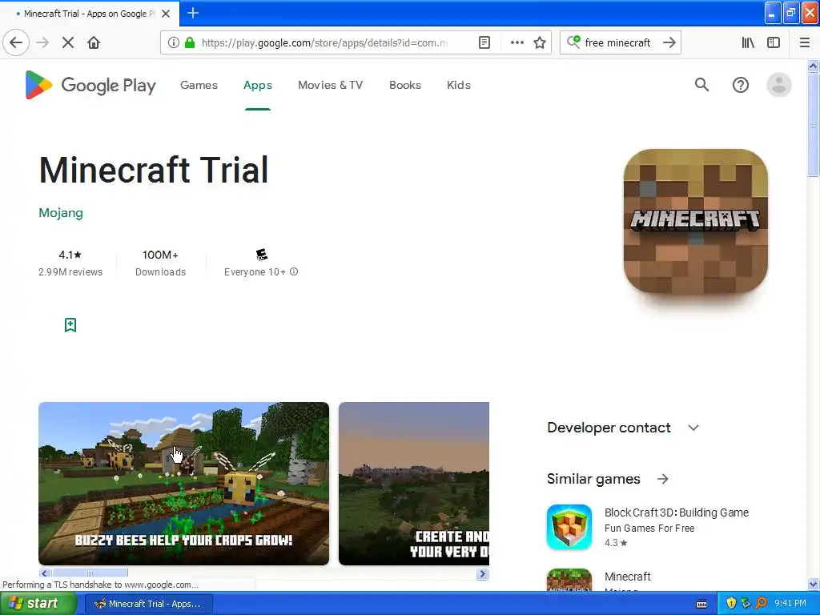Click the security shield tray icon
This screenshot has height=615, width=820.
click(731, 604)
